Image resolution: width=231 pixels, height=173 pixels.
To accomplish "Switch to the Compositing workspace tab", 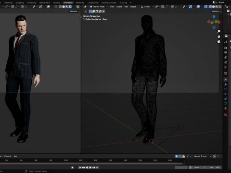I will click(x=93, y=3).
